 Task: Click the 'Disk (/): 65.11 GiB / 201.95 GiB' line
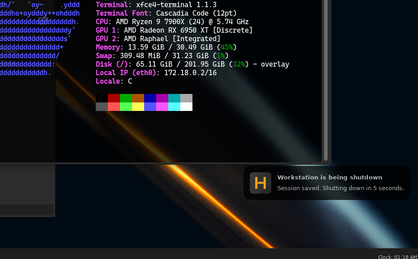coord(192,64)
